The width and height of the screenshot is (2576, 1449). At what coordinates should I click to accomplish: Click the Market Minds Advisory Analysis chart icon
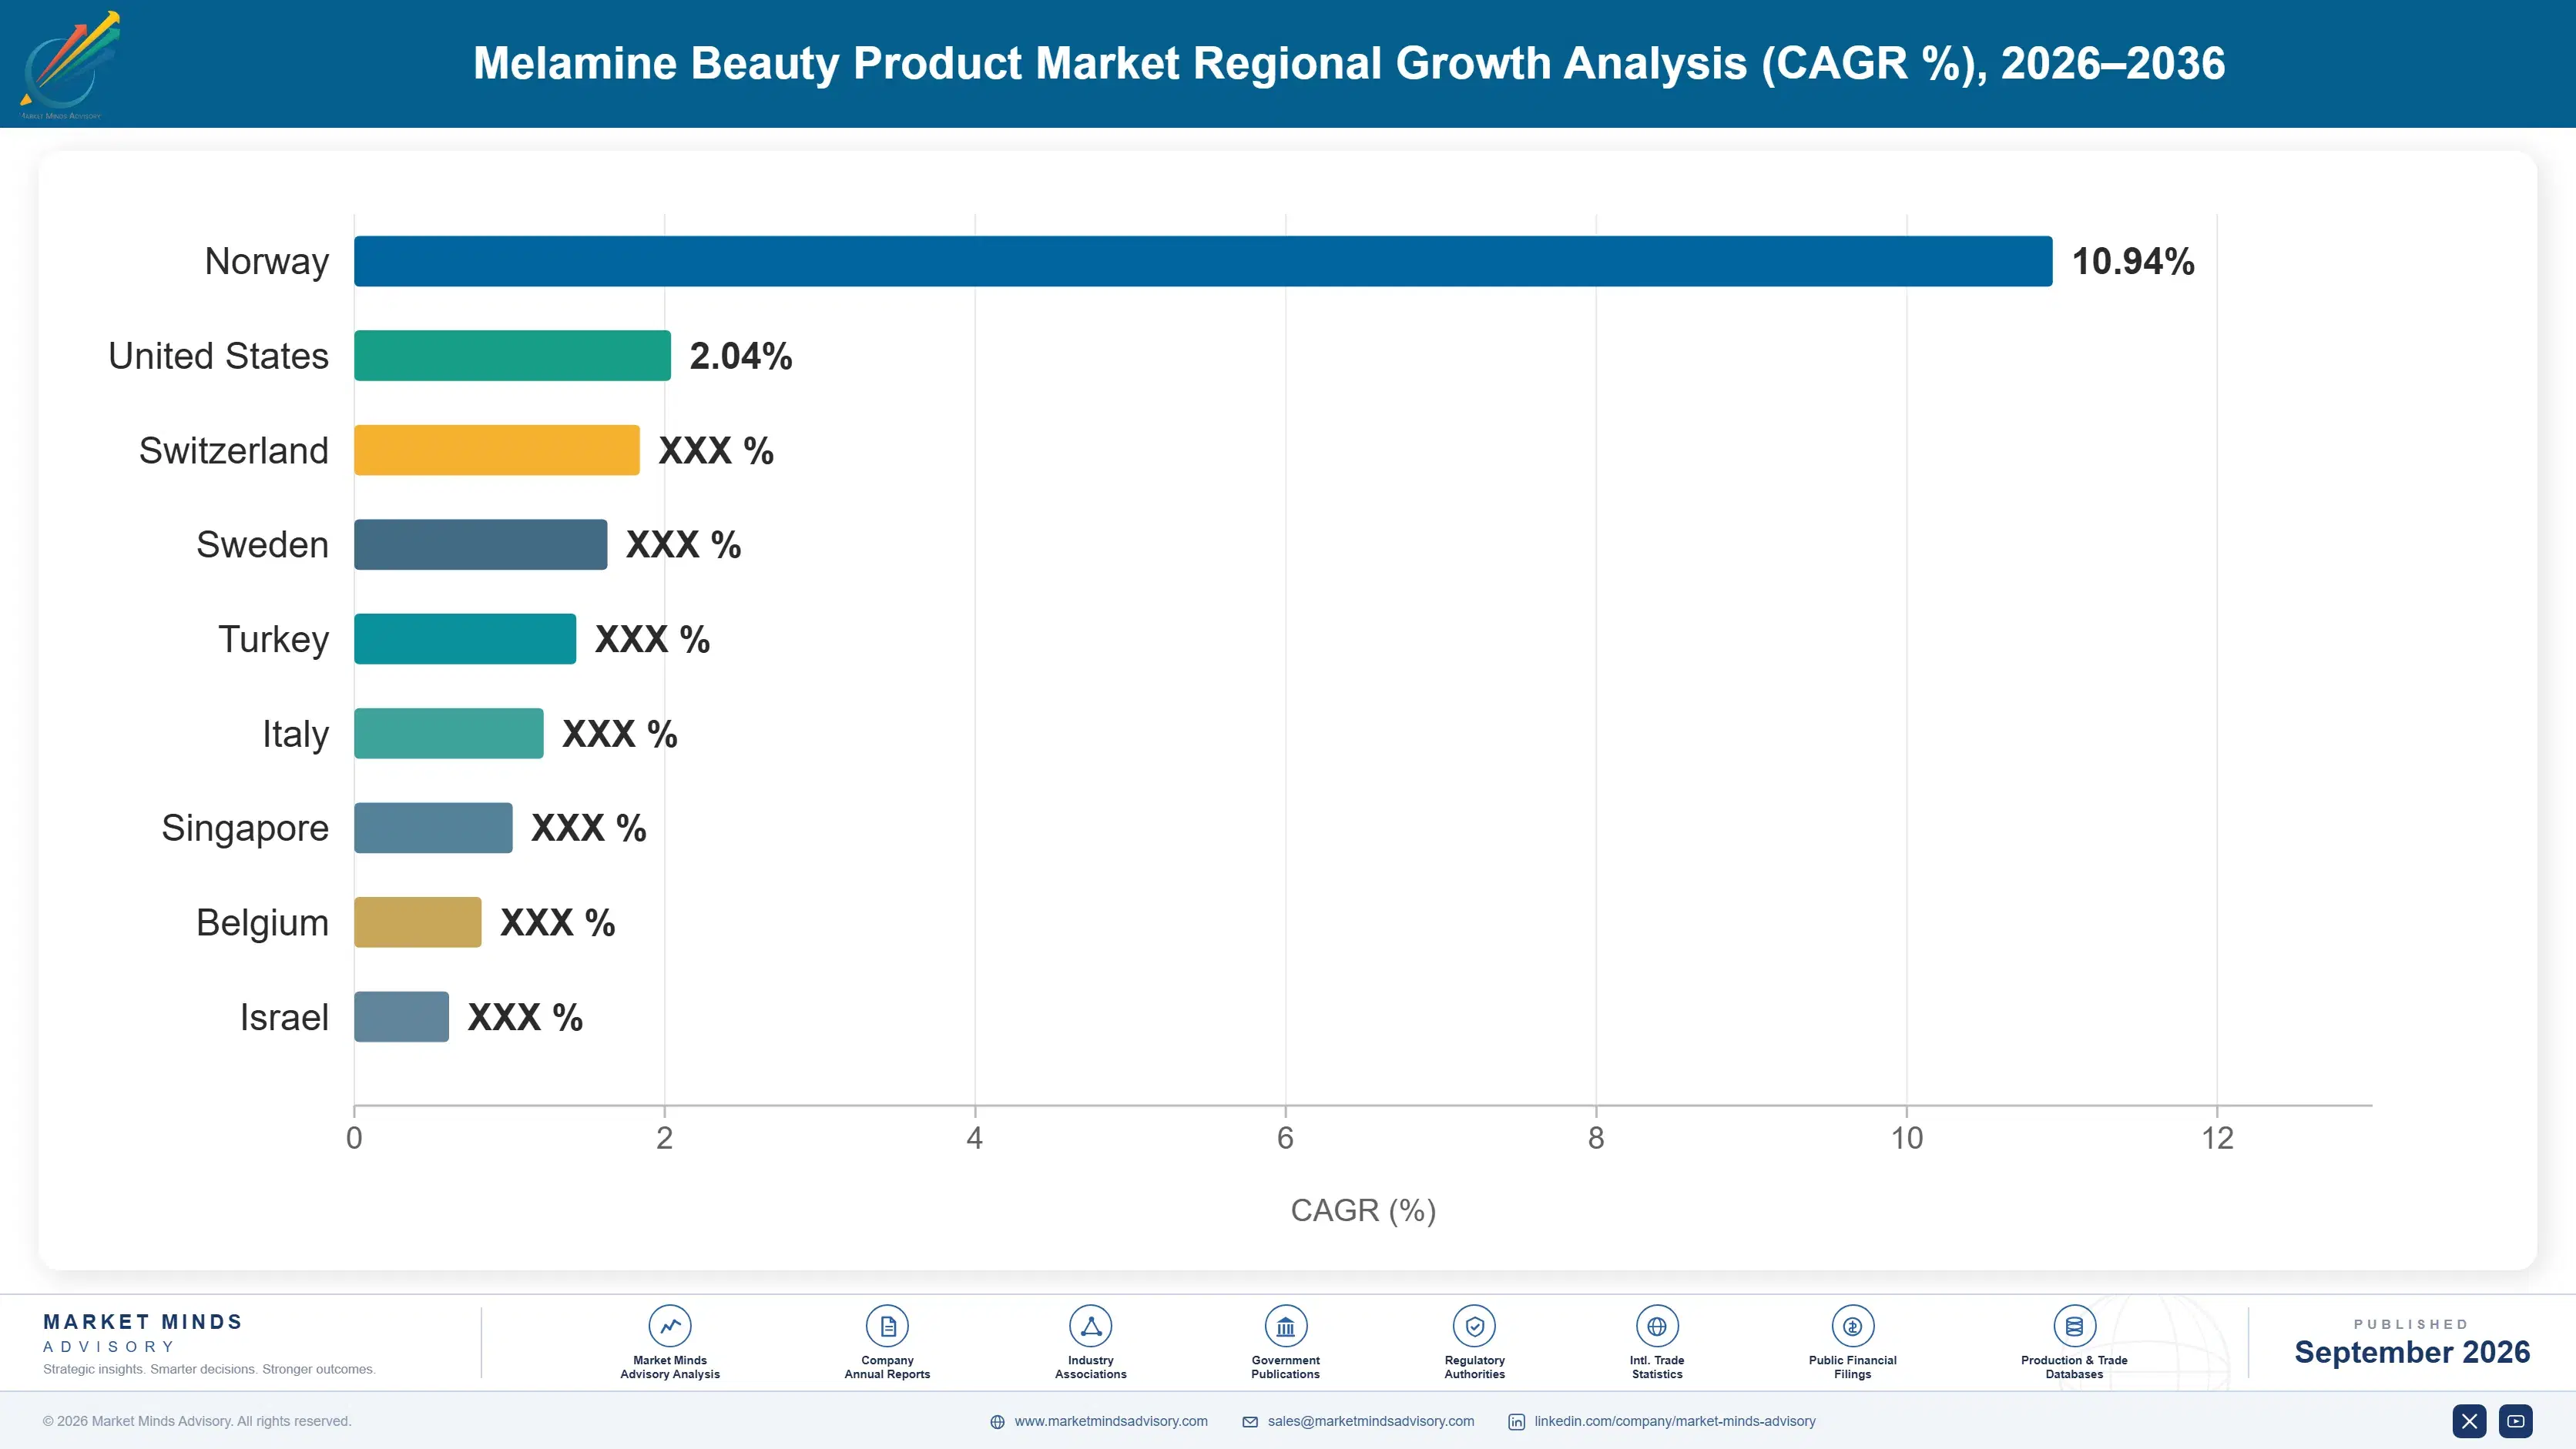point(670,1326)
